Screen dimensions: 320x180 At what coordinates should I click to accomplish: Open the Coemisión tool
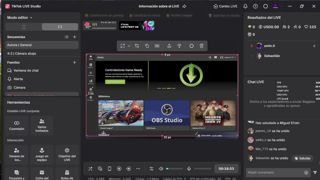17,126
